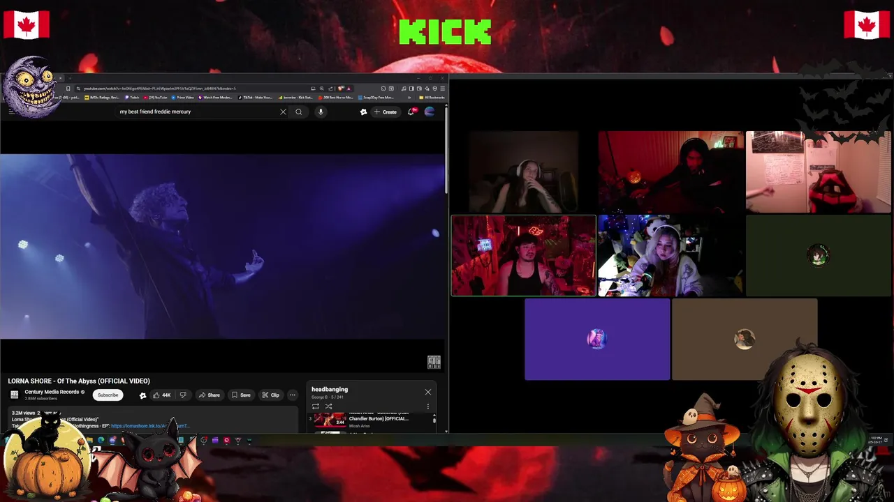This screenshot has height=502, width=894.
Task: Open the Watch Free Movies bookmark
Action: coord(215,98)
